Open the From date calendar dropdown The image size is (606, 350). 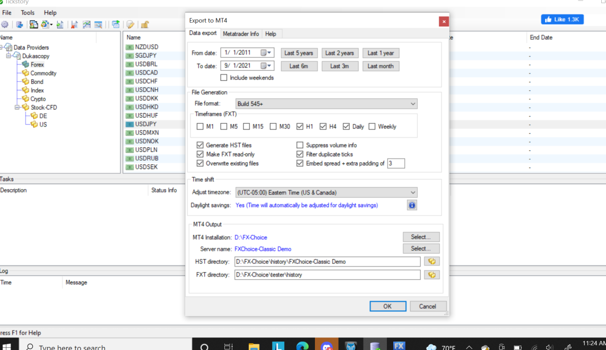pos(266,52)
